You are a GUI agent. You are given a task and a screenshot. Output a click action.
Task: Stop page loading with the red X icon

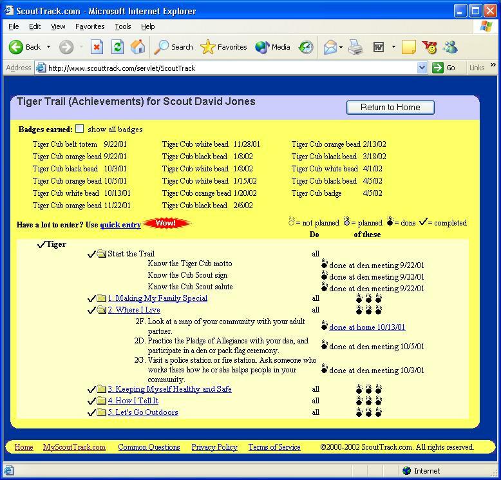coord(97,47)
